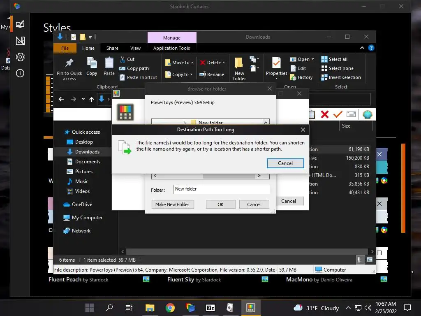Click the Paste ribbon icon
421x316 pixels.
(109, 63)
